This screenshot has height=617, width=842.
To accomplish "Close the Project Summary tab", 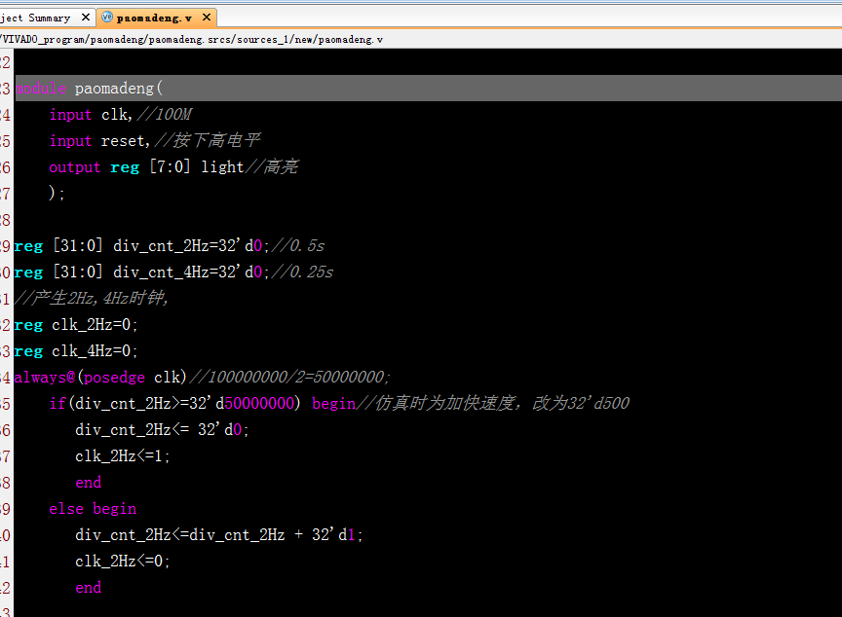I will coord(86,18).
